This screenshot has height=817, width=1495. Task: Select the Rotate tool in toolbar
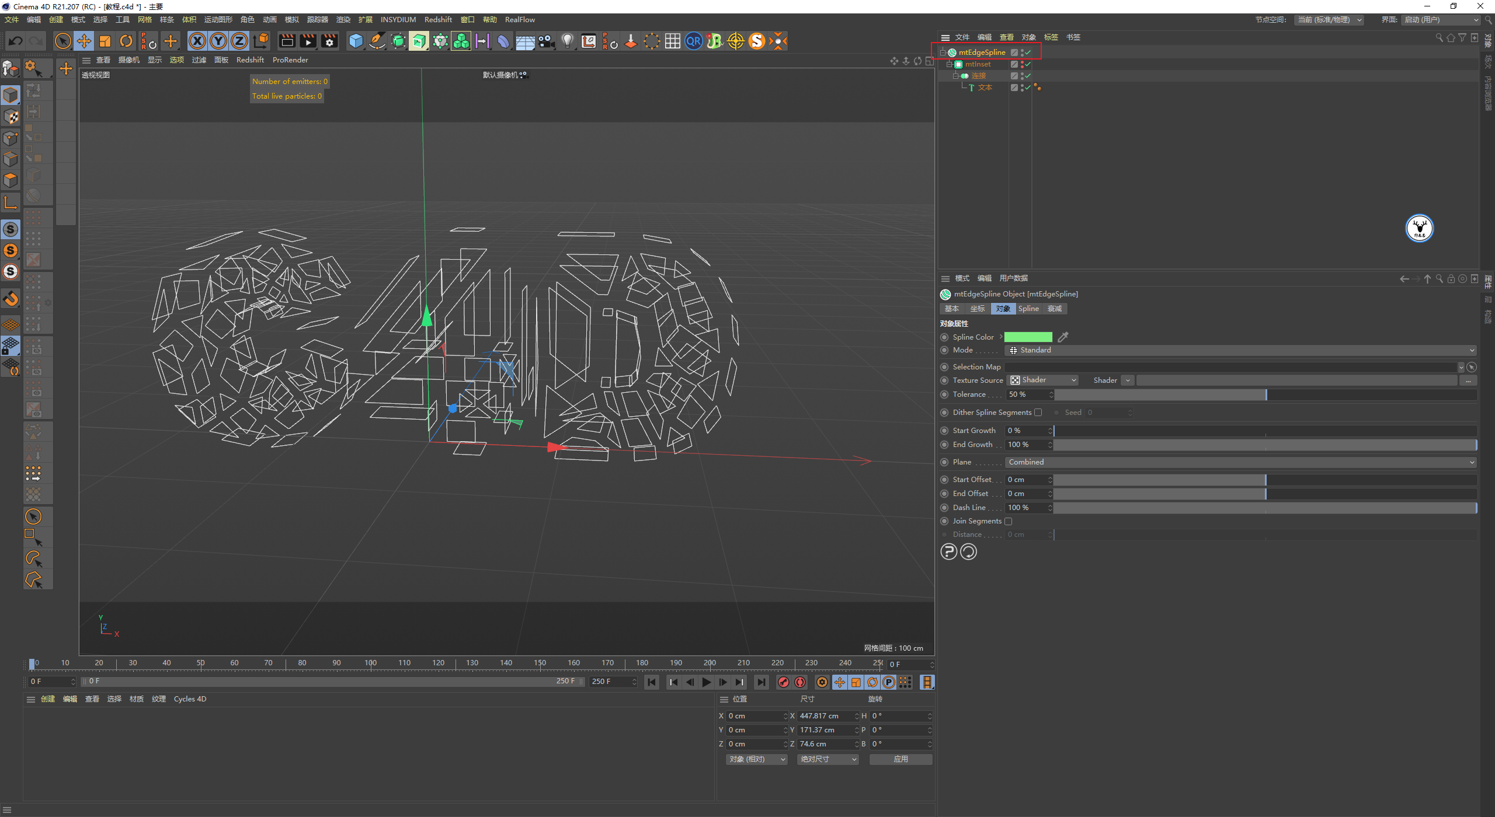126,41
